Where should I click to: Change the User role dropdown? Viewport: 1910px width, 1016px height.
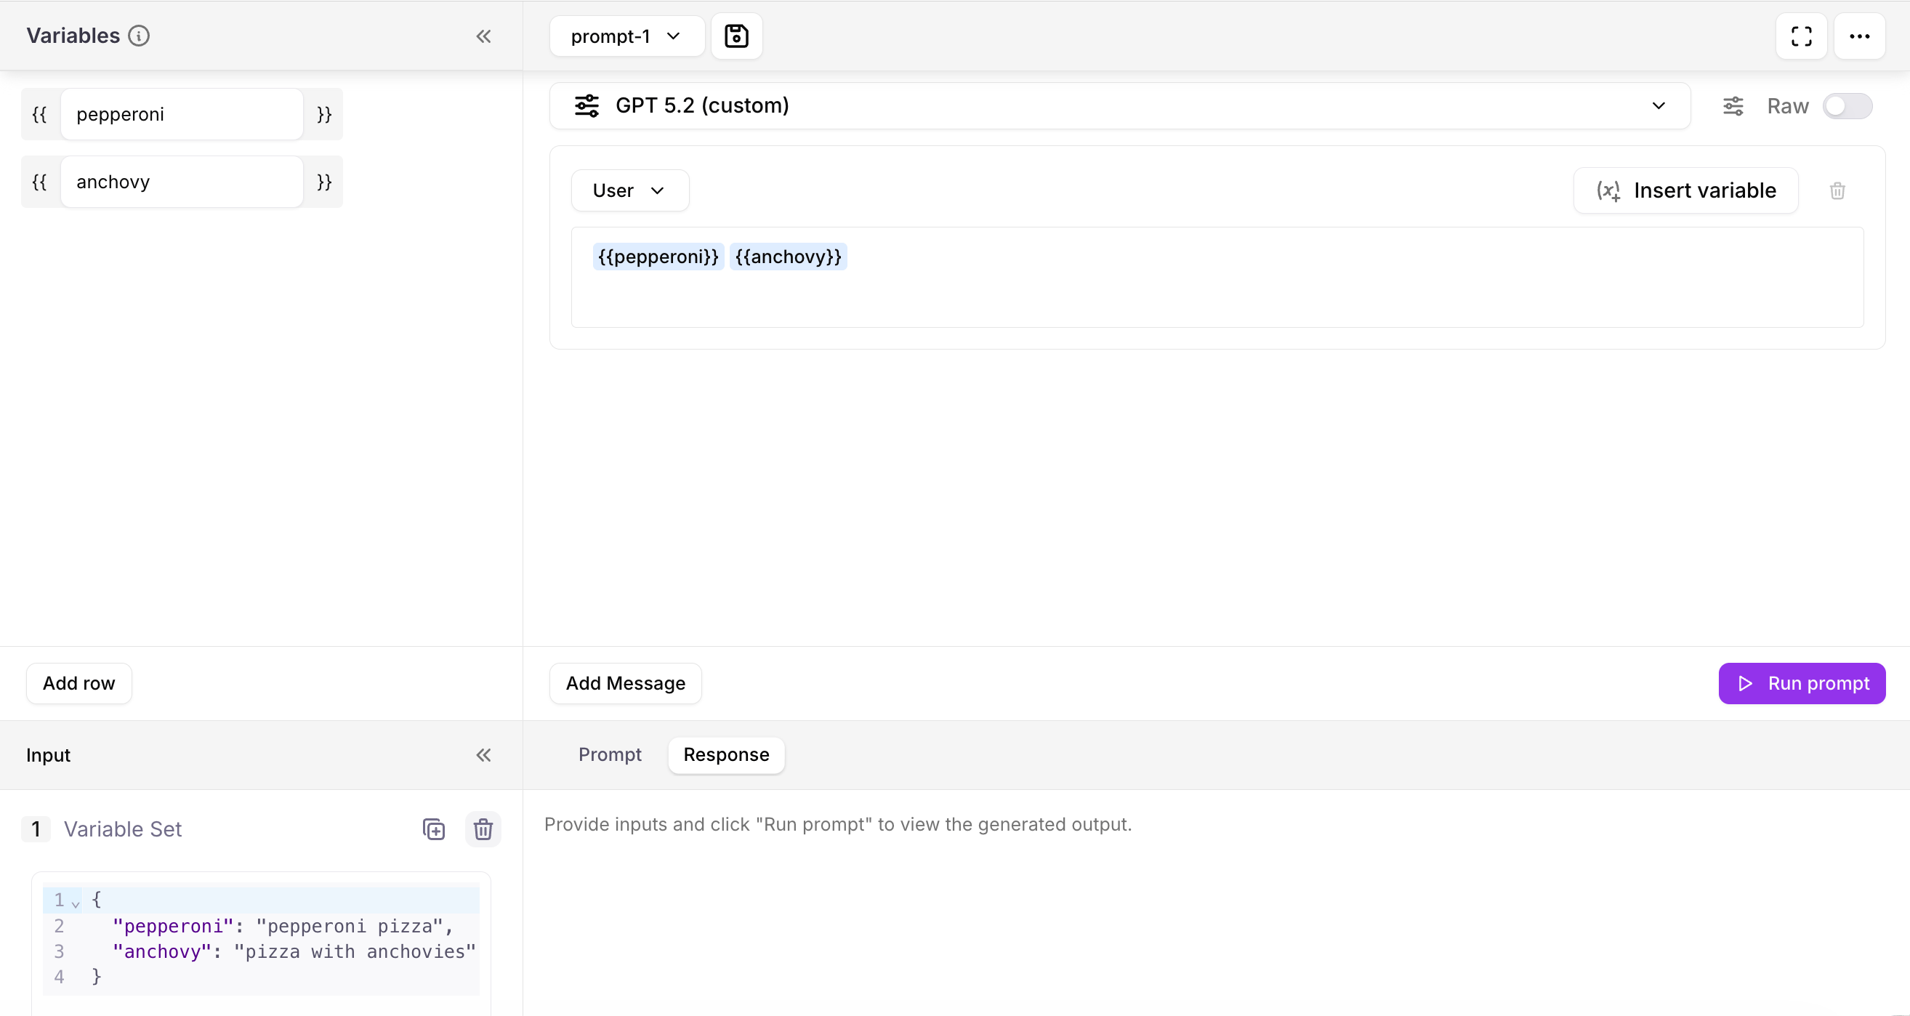coord(629,190)
